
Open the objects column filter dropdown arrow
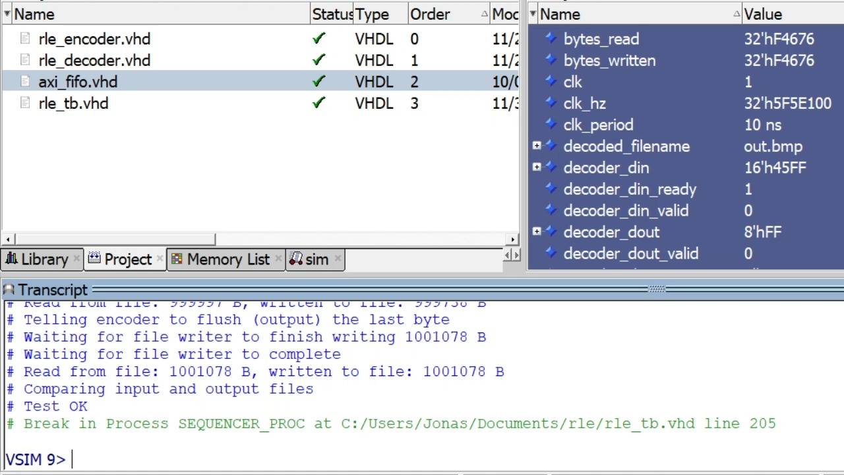point(533,14)
